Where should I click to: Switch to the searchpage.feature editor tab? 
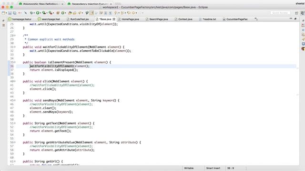click(49, 19)
